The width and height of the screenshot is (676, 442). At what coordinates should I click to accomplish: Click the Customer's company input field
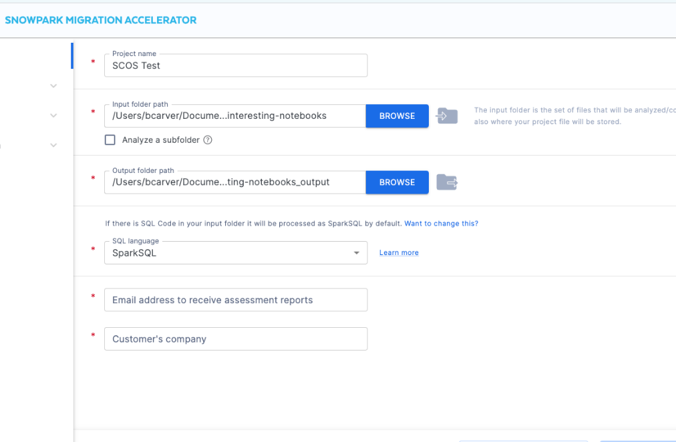pyautogui.click(x=235, y=339)
